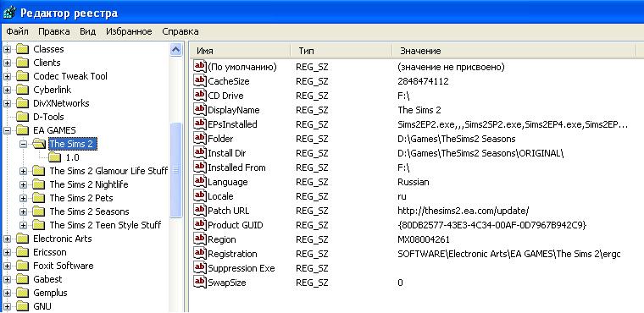Expand The Sims 2 Pets key

coord(24,199)
